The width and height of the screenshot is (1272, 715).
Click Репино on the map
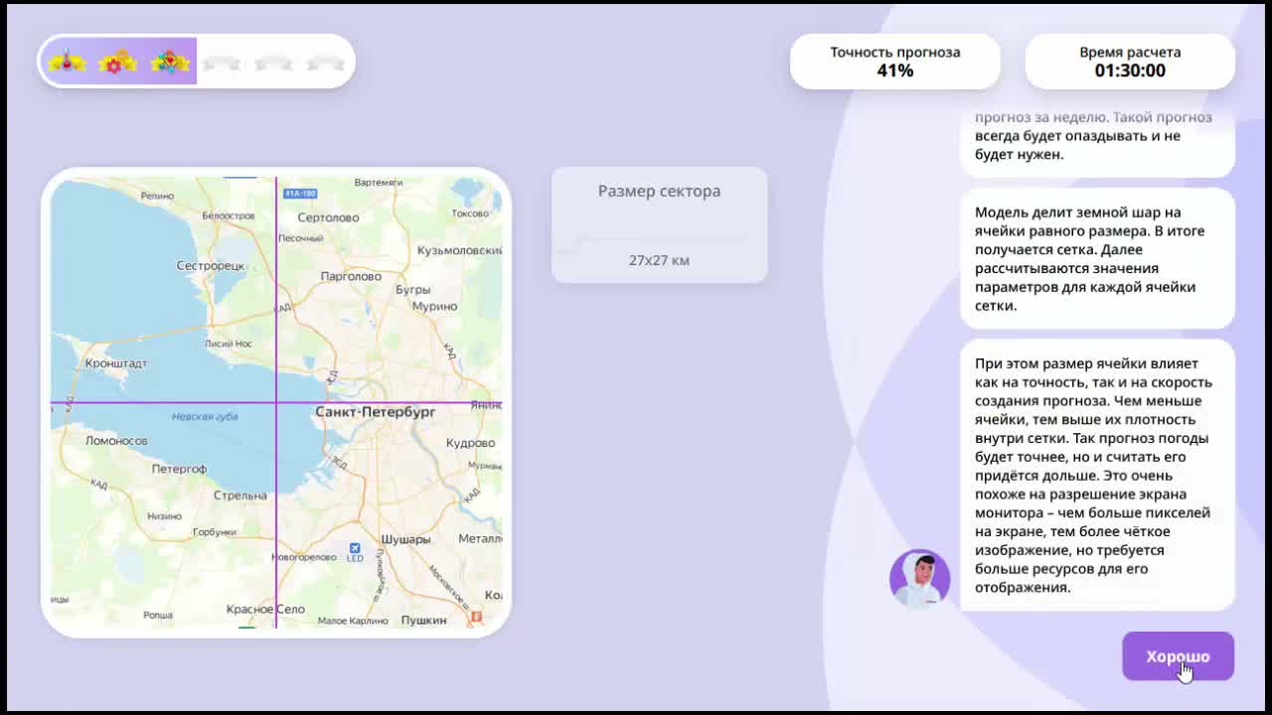(x=157, y=197)
